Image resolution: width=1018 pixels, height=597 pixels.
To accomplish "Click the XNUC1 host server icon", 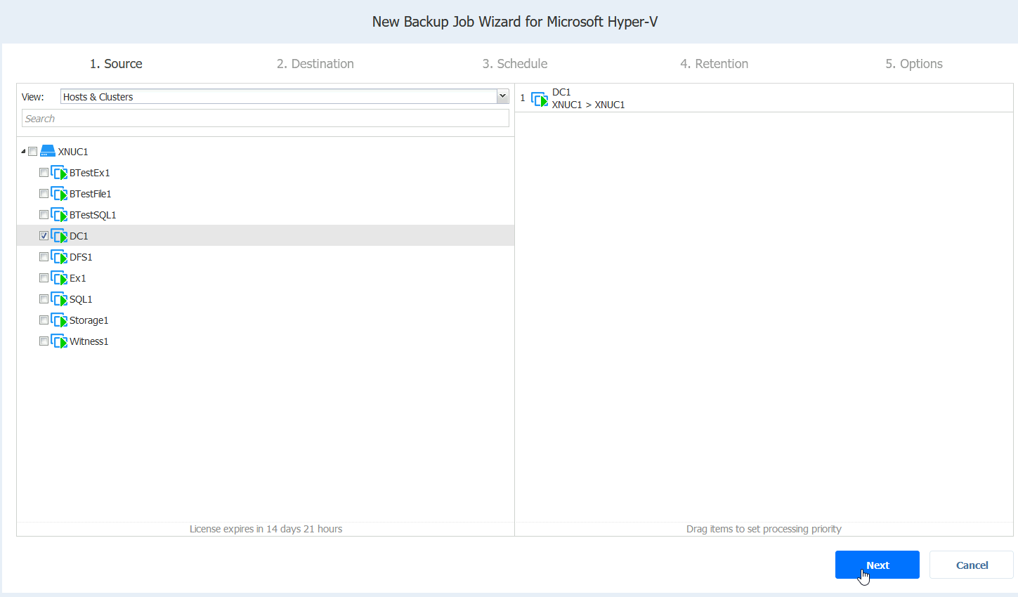I will tap(48, 151).
